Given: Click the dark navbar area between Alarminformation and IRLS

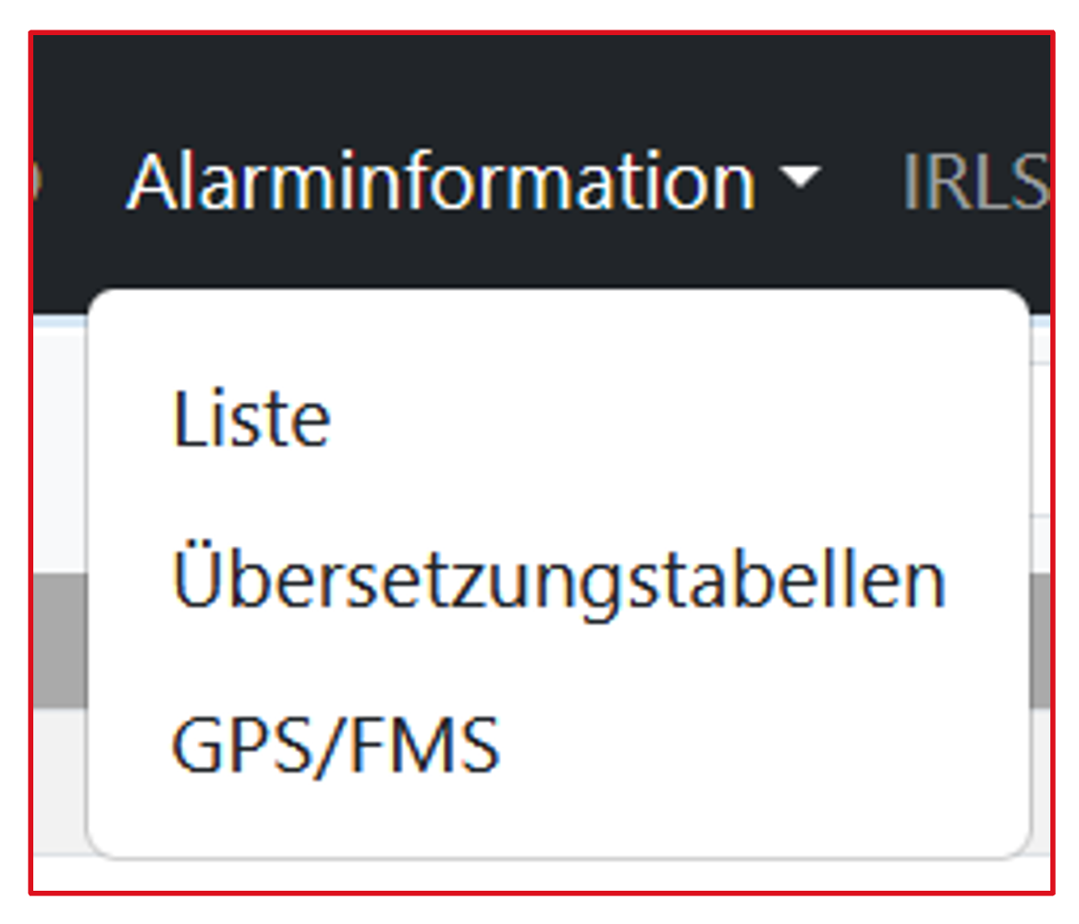Looking at the screenshot, I should click(x=860, y=182).
